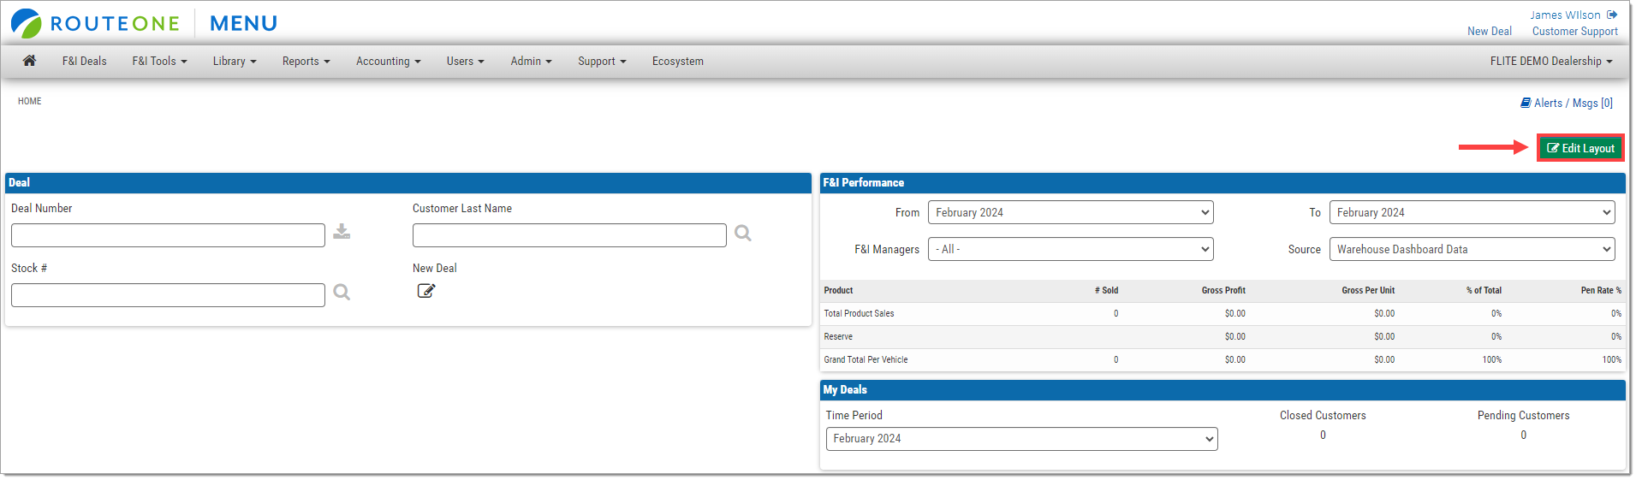The width and height of the screenshot is (1636, 480).
Task: Search by Customer Last Name magnifier icon
Action: pyautogui.click(x=743, y=233)
